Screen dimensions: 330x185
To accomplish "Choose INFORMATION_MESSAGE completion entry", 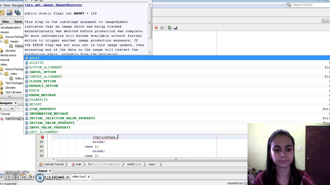I will point(177,114).
